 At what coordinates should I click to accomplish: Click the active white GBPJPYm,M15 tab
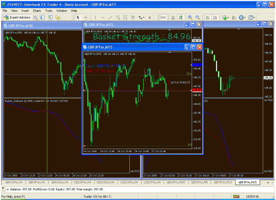(247, 182)
